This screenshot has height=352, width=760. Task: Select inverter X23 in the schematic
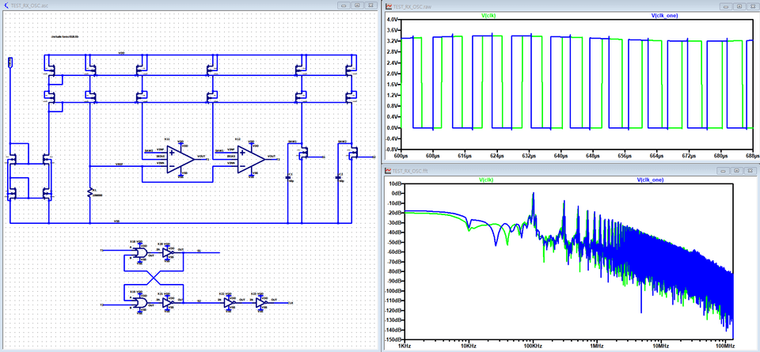(x=262, y=303)
